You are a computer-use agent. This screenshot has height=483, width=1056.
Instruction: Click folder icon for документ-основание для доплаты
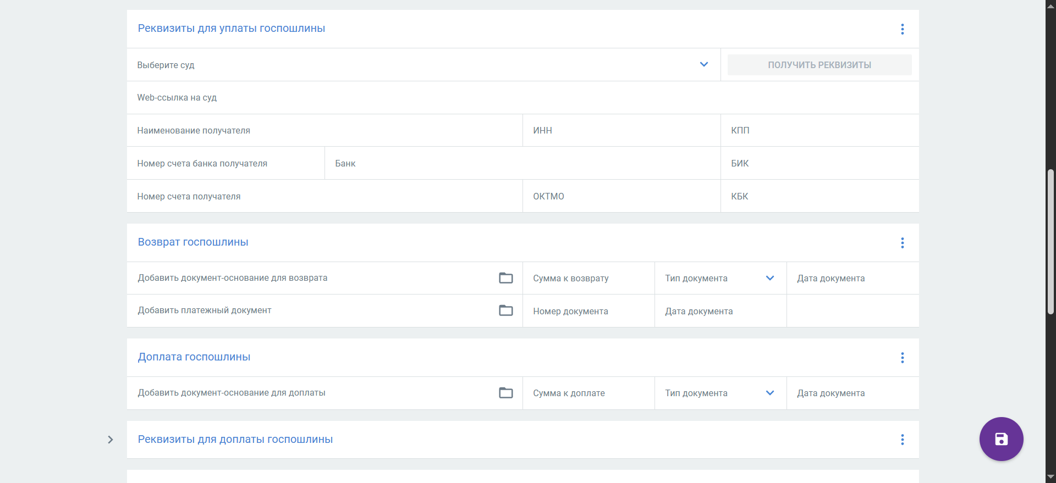(505, 393)
